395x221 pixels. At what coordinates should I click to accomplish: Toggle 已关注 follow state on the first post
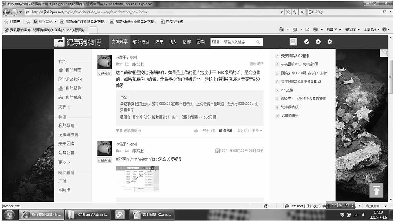(105, 73)
